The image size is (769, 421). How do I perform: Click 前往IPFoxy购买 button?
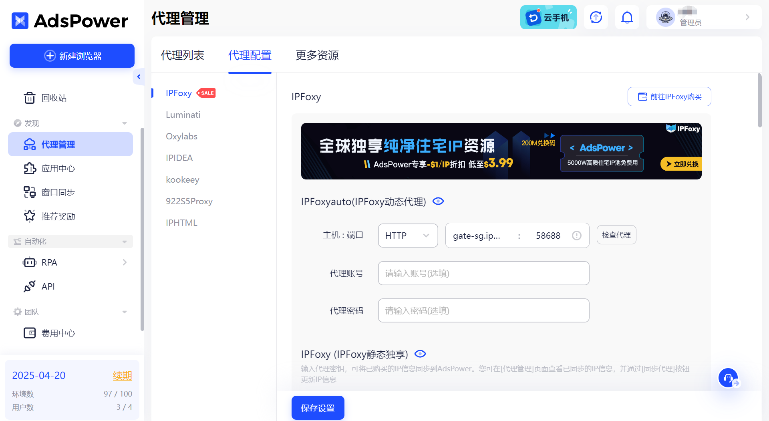pyautogui.click(x=669, y=97)
